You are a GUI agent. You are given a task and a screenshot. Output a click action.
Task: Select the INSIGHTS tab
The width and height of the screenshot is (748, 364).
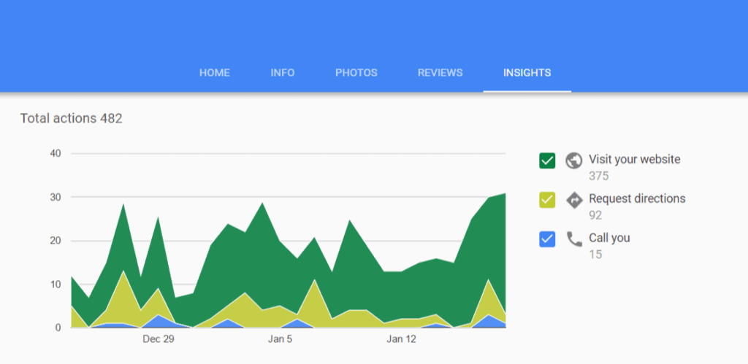(x=527, y=73)
